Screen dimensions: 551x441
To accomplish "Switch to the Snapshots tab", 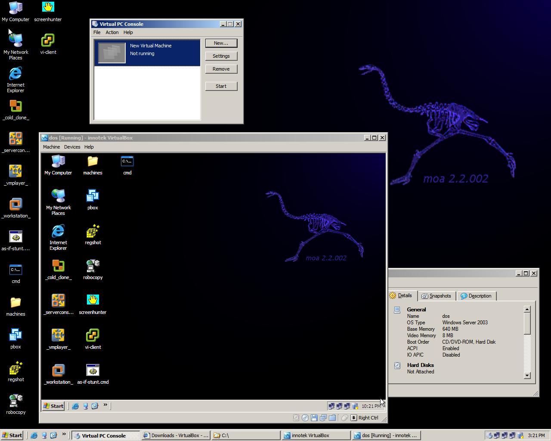I will (436, 296).
